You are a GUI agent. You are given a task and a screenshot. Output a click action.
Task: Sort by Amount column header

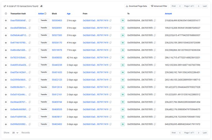168,13
